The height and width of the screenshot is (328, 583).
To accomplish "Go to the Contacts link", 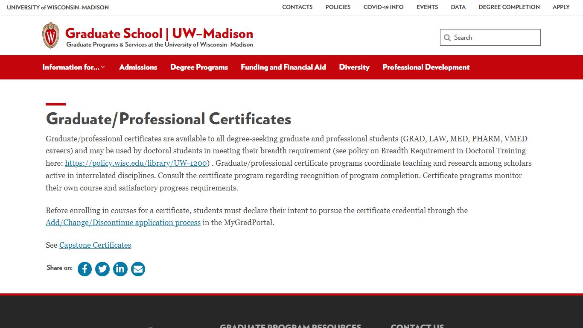I will 297,7.
